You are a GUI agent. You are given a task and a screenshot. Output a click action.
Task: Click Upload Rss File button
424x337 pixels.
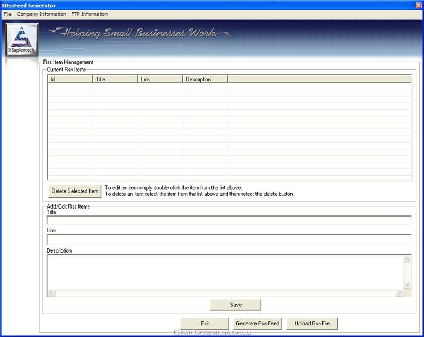coord(312,323)
